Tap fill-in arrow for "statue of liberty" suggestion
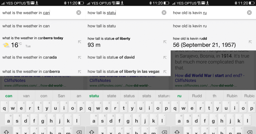 tap(165, 42)
